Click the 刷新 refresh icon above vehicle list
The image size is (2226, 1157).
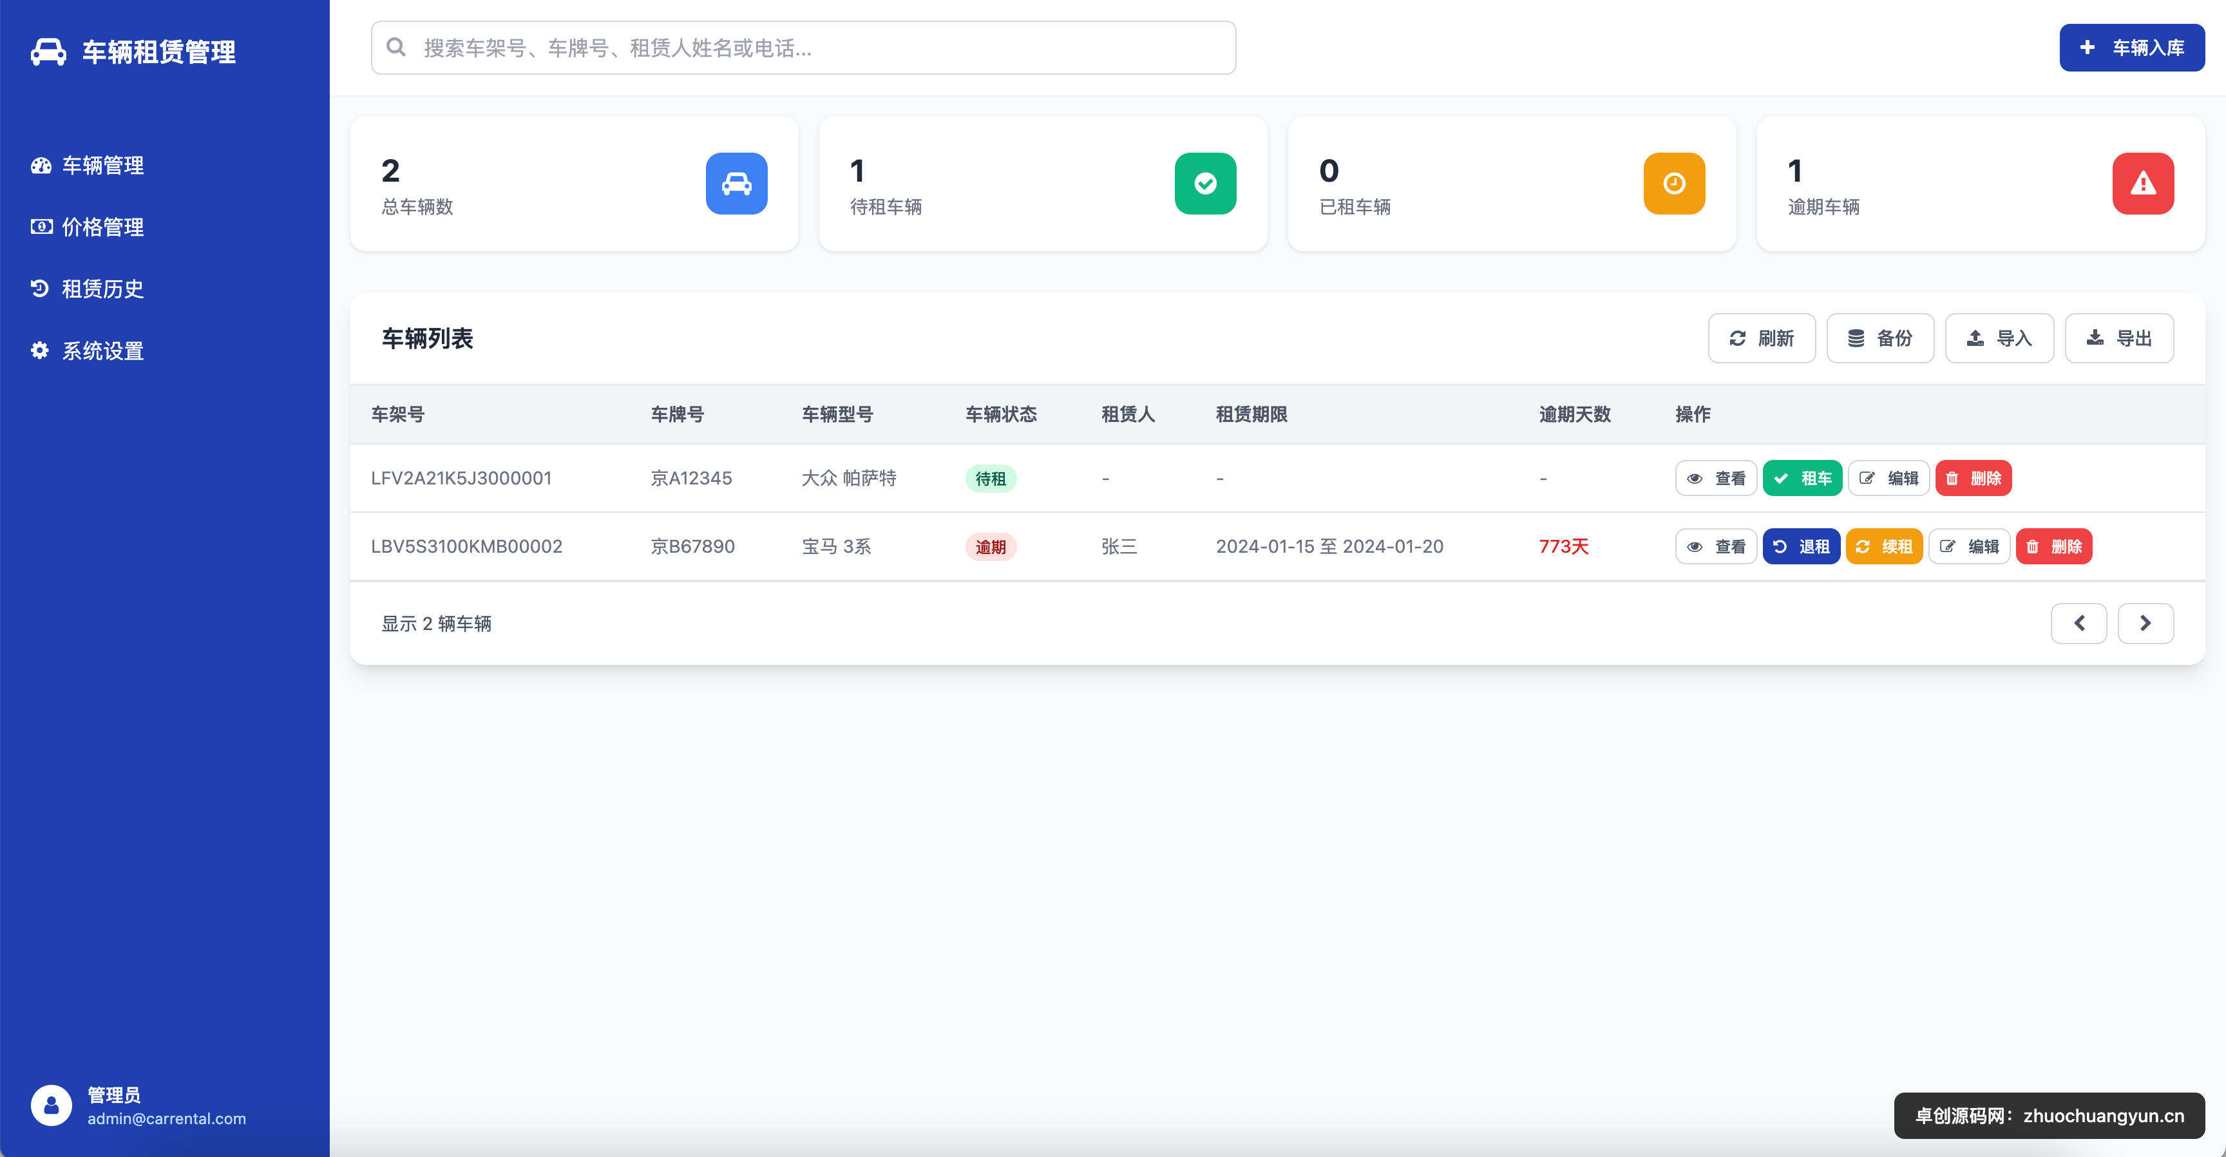tap(1740, 338)
